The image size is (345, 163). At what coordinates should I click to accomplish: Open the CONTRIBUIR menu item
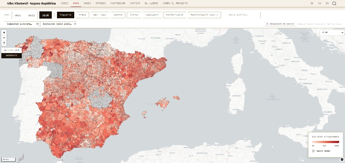pyautogui.click(x=118, y=3)
